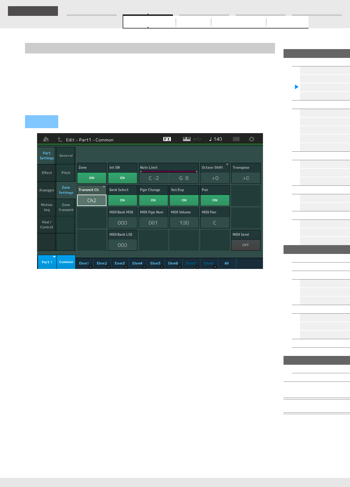Select the MIDI Volume 100 field
Image resolution: width=350 pixels, height=487 pixels.
[184, 223]
